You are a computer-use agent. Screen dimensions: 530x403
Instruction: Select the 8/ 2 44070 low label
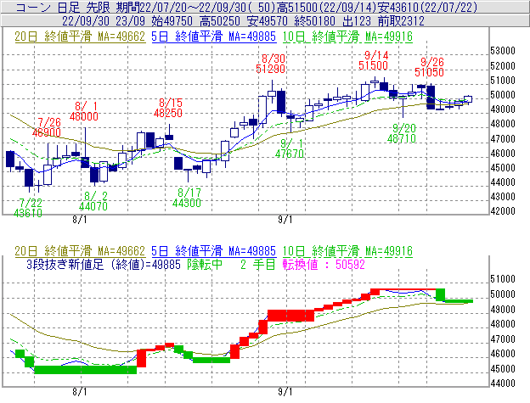coord(93,201)
